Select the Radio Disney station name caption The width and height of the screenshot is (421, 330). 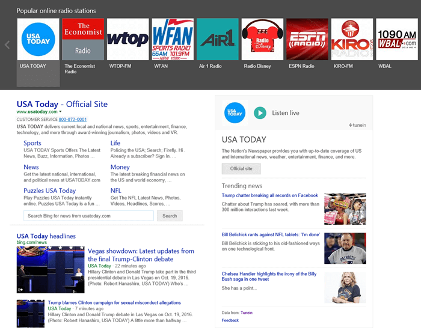tap(257, 66)
